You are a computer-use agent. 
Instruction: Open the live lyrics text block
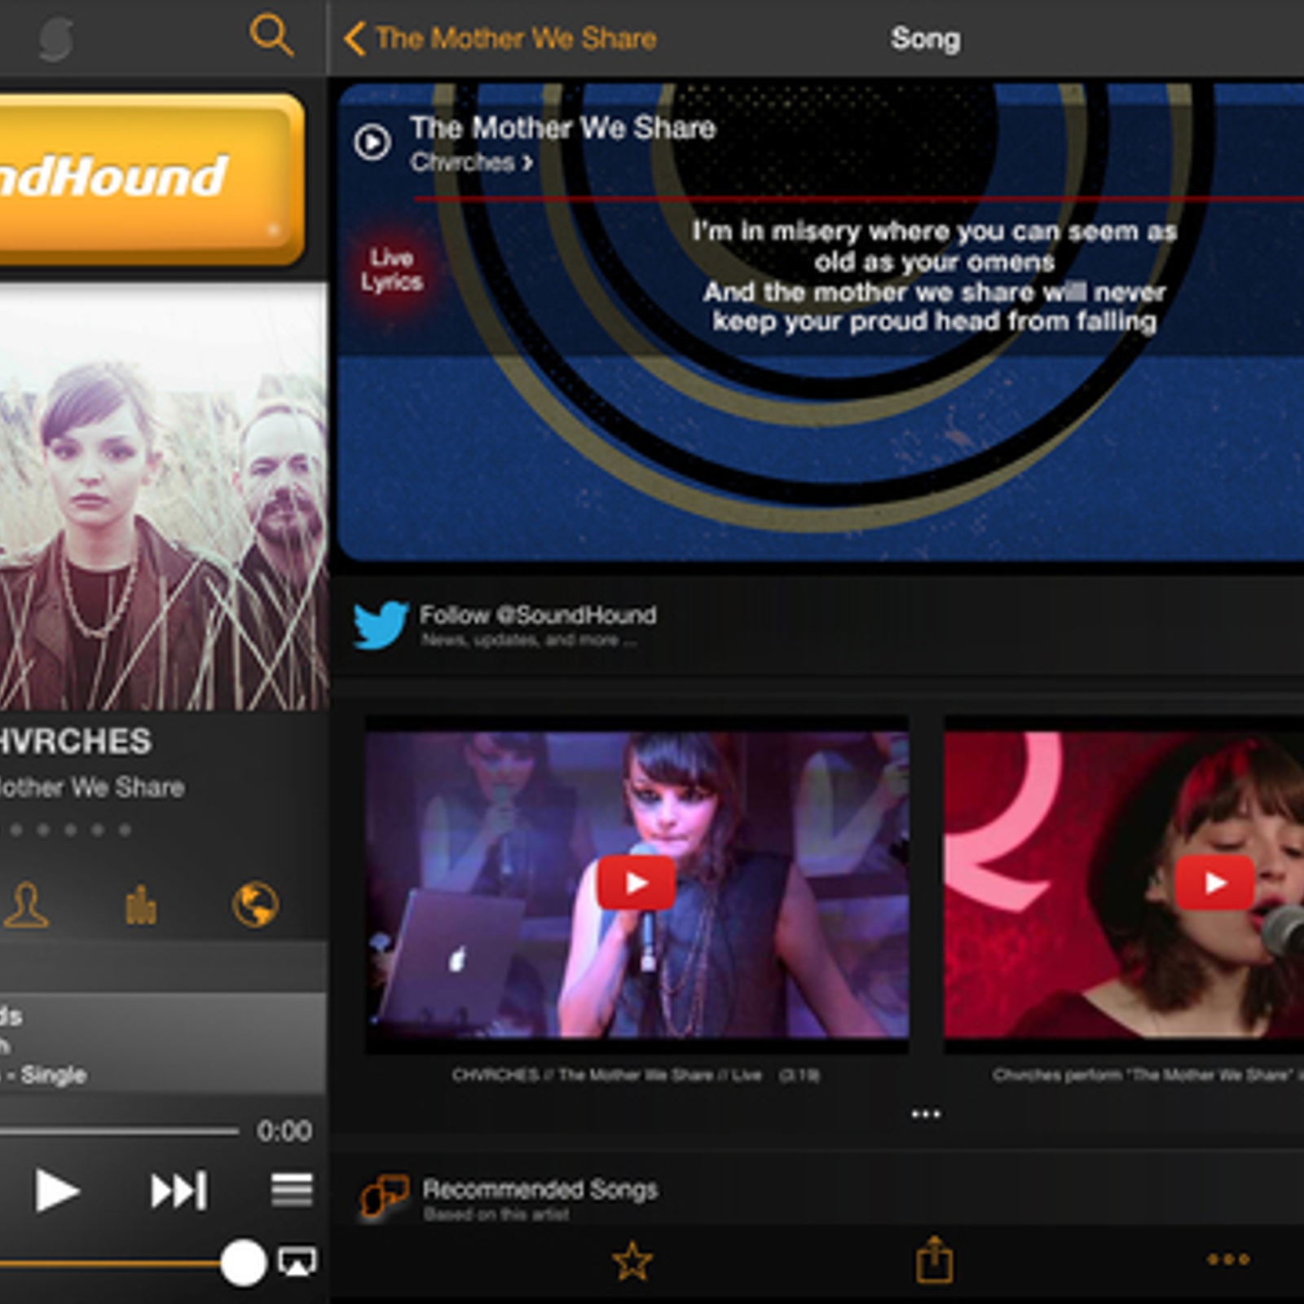point(935,276)
